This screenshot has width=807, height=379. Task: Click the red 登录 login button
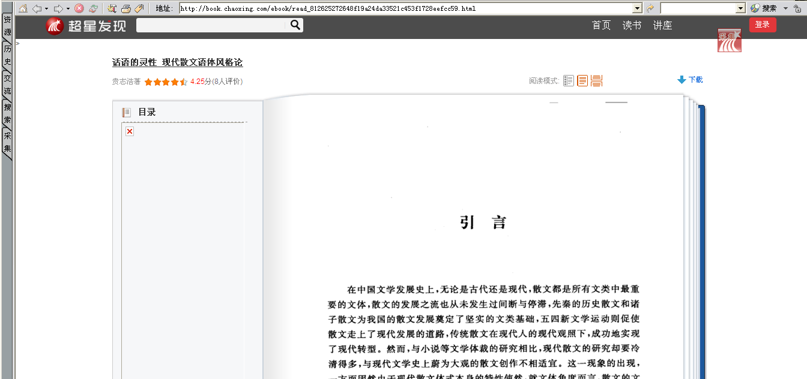763,25
